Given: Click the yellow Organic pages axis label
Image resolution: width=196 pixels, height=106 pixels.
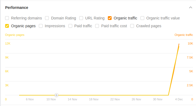Looking at the screenshot, I should tap(15, 35).
